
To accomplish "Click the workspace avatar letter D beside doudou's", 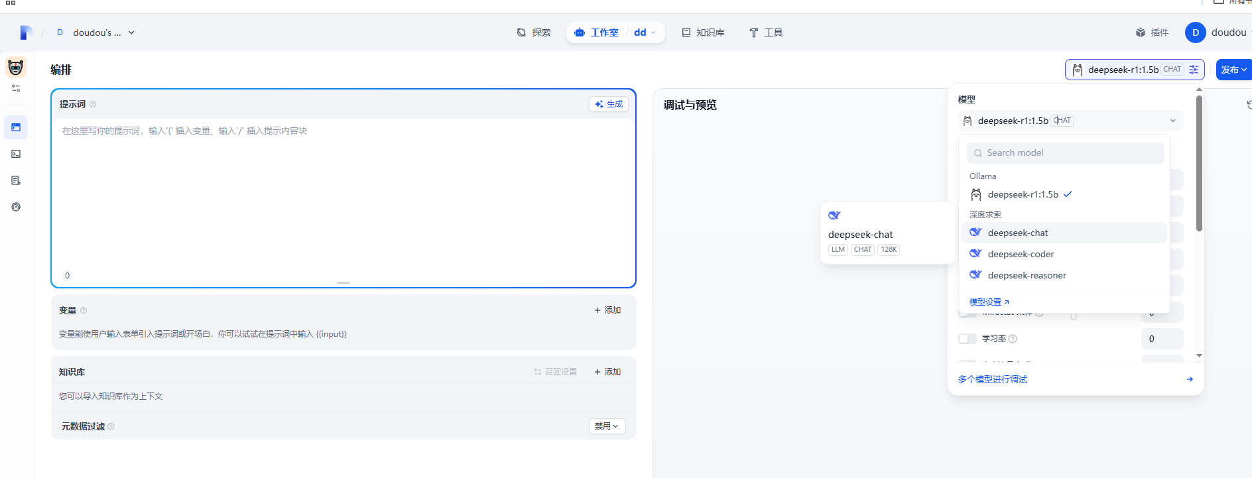I will click(x=60, y=32).
